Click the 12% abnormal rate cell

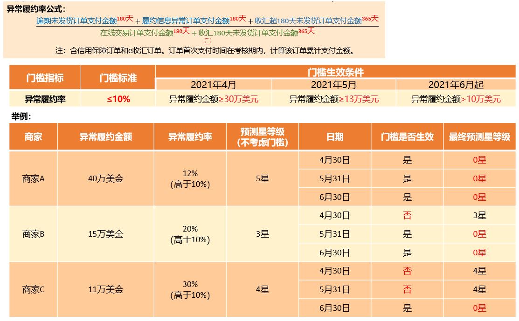[190, 178]
